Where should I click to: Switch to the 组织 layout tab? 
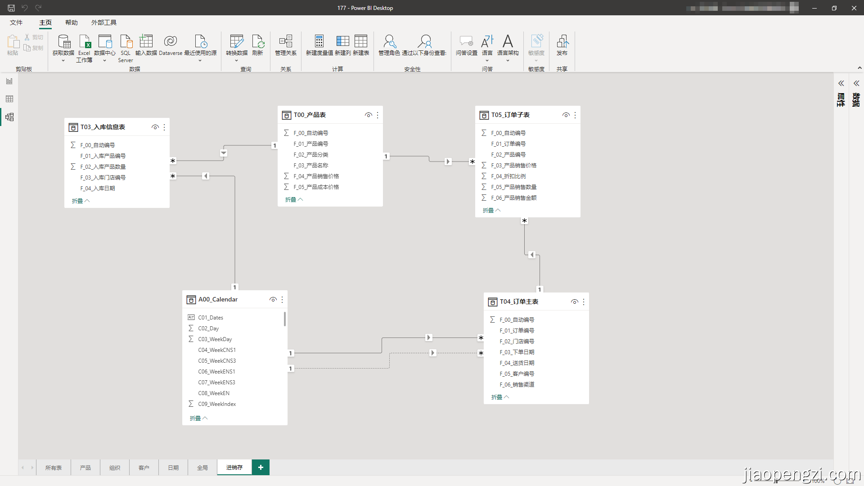115,468
